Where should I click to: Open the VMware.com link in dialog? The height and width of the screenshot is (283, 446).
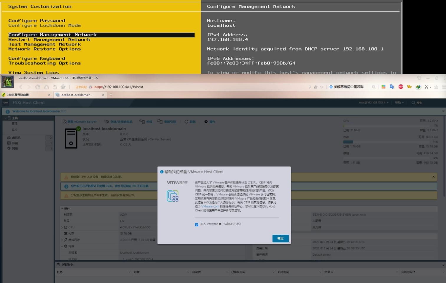click(210, 206)
